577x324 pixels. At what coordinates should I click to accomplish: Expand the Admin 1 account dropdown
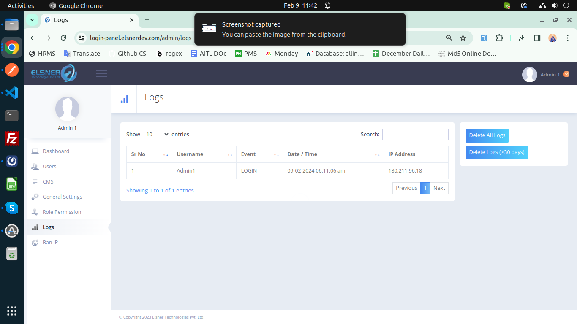tap(566, 74)
